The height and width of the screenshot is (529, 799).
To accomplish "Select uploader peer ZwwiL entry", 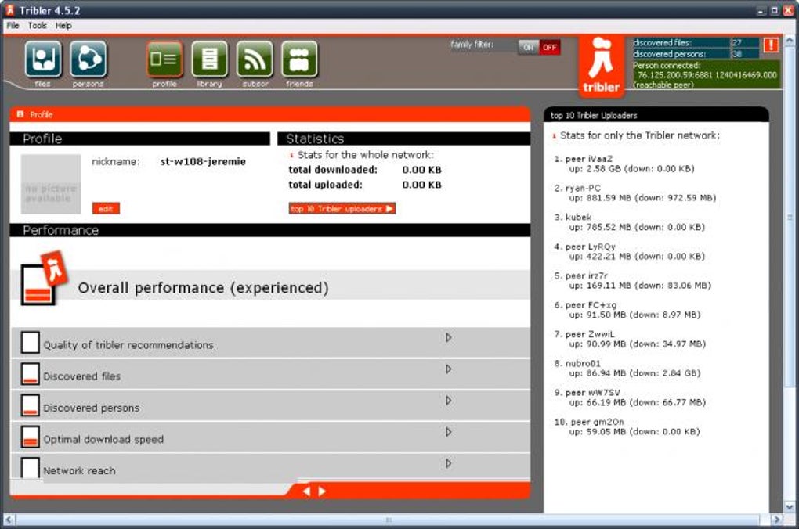I will pos(630,339).
